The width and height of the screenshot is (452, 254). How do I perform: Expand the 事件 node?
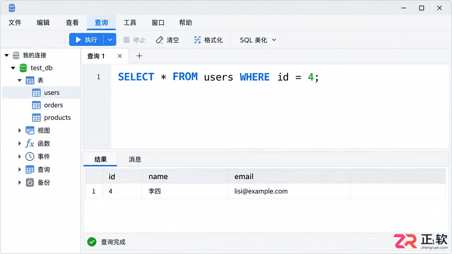[x=20, y=156]
